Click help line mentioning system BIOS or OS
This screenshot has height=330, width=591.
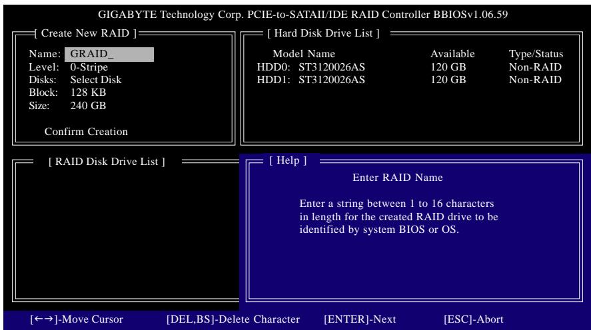click(379, 230)
